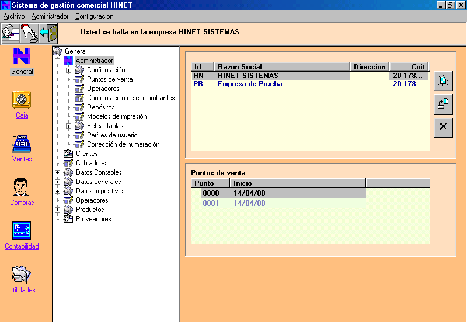Click the Contabilidad link label
Viewport: 467px width, 322px height.
[22, 246]
